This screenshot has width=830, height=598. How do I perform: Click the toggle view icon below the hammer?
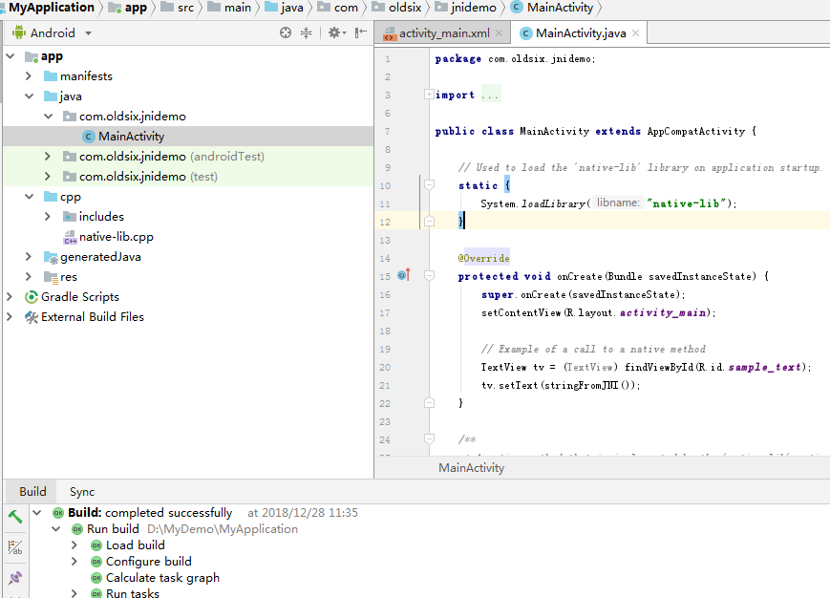pos(15,547)
